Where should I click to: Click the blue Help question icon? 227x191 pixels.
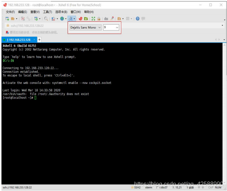(138, 19)
